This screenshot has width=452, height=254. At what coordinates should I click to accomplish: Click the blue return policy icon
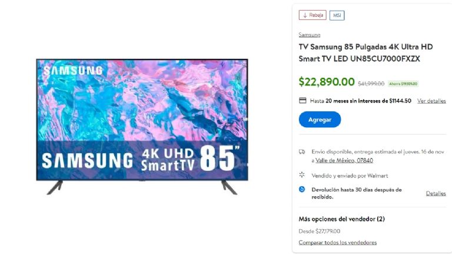pos(302,189)
